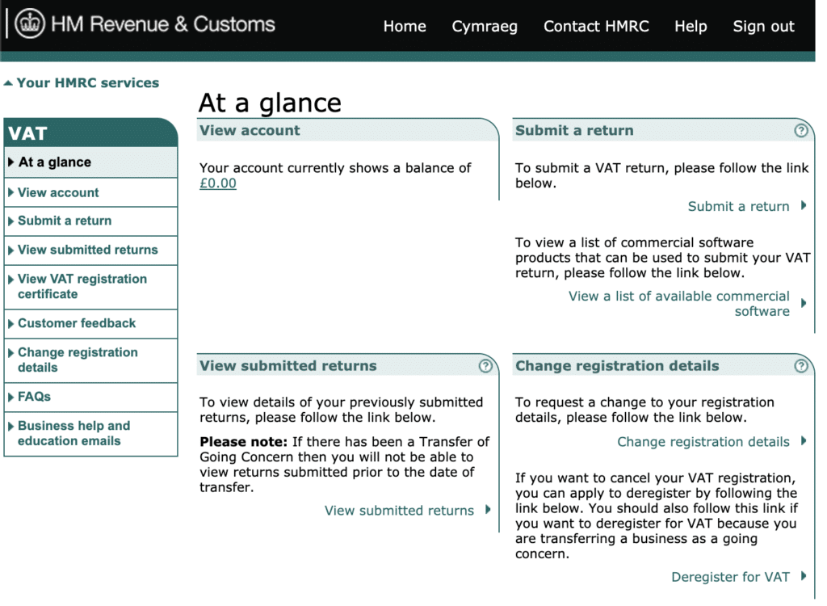827x606 pixels.
Task: Click arrow icon next to Deregister for VAT
Action: tap(804, 576)
